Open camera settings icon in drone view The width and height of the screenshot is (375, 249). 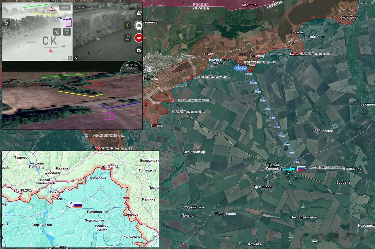(x=139, y=13)
